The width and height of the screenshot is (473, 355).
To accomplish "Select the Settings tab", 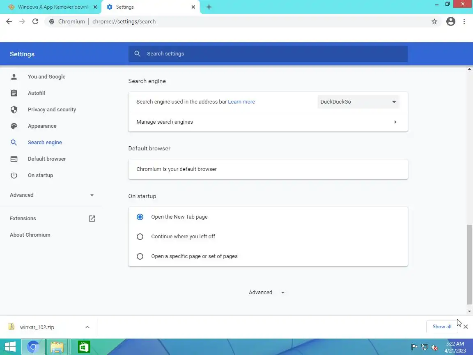I will click(151, 7).
